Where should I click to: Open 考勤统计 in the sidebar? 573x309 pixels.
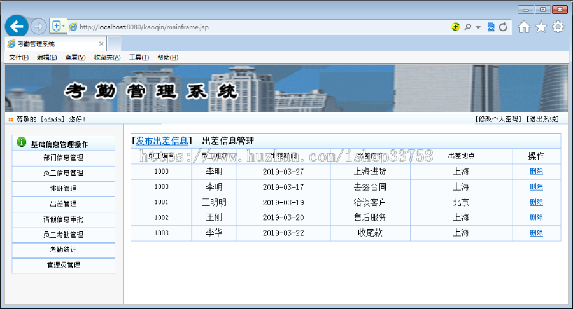pyautogui.click(x=63, y=250)
